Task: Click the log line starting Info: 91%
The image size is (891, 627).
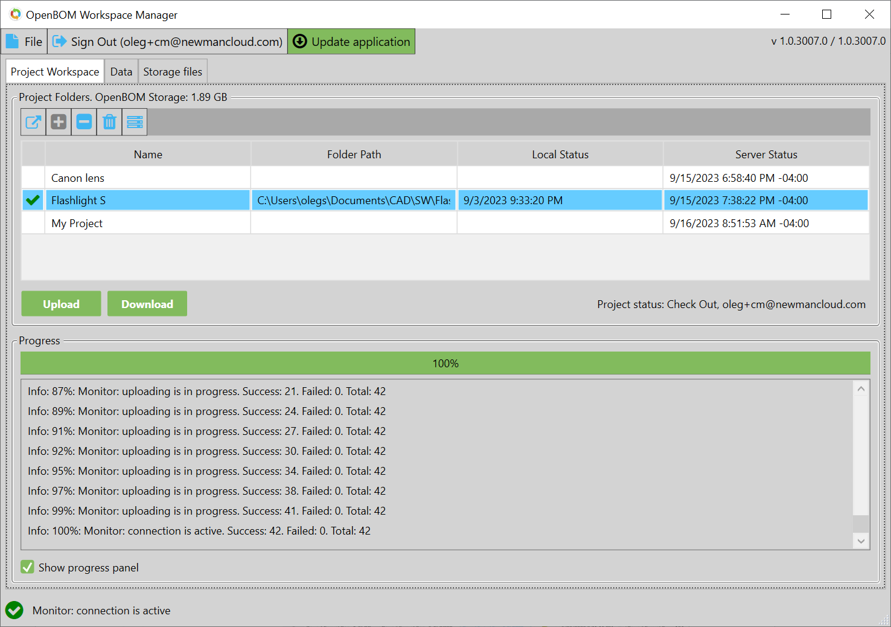Action: [206, 431]
